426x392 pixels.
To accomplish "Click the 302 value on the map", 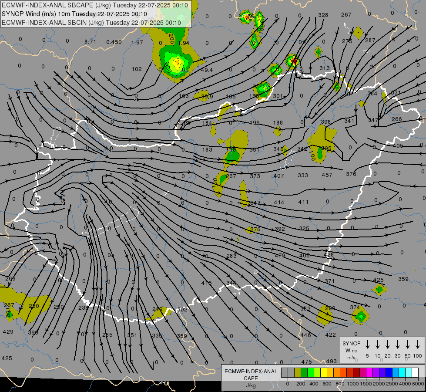I will tap(182, 309).
